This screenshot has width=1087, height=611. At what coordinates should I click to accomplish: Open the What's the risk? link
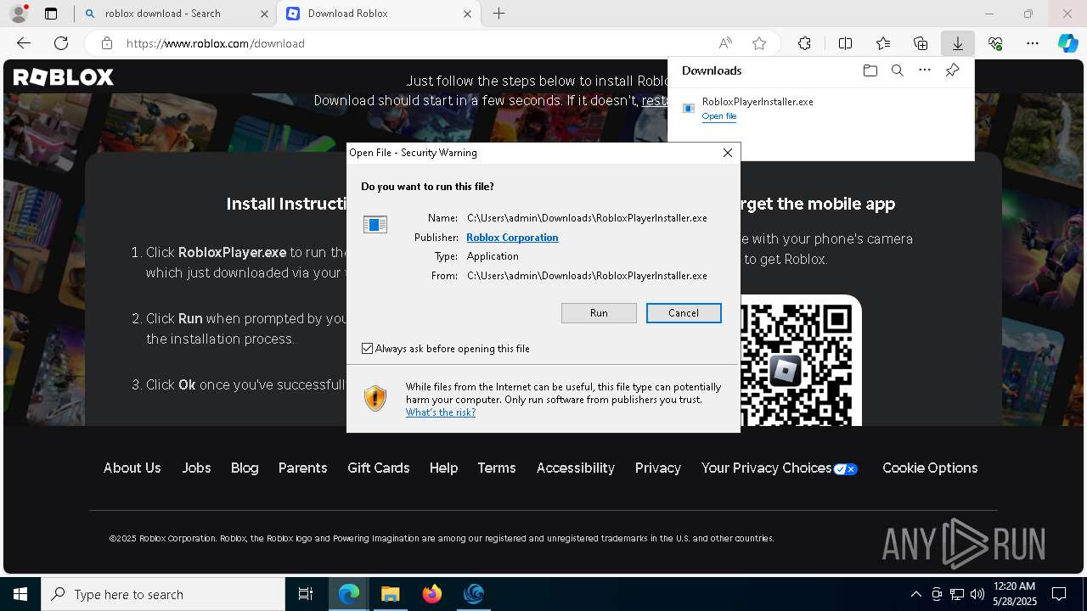pyautogui.click(x=441, y=412)
